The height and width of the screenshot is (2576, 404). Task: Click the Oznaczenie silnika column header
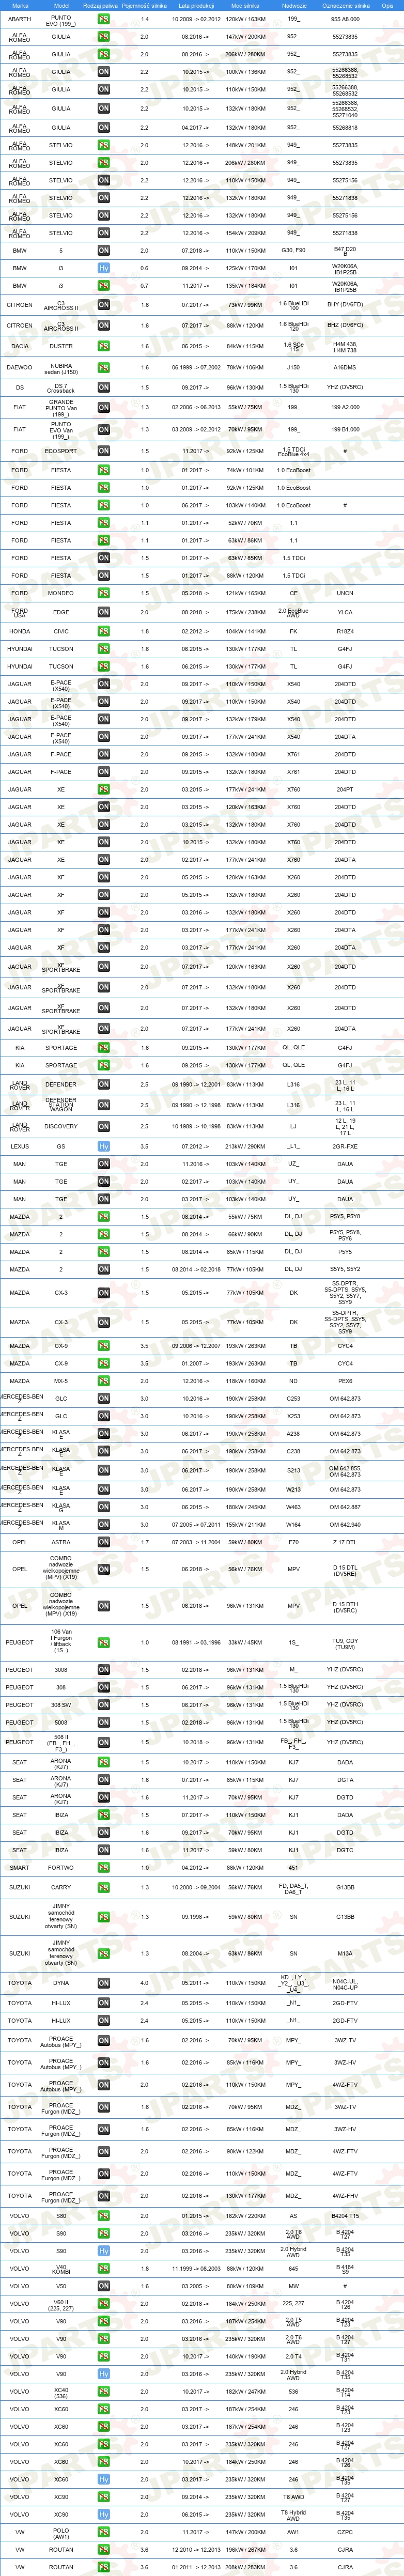(345, 5)
